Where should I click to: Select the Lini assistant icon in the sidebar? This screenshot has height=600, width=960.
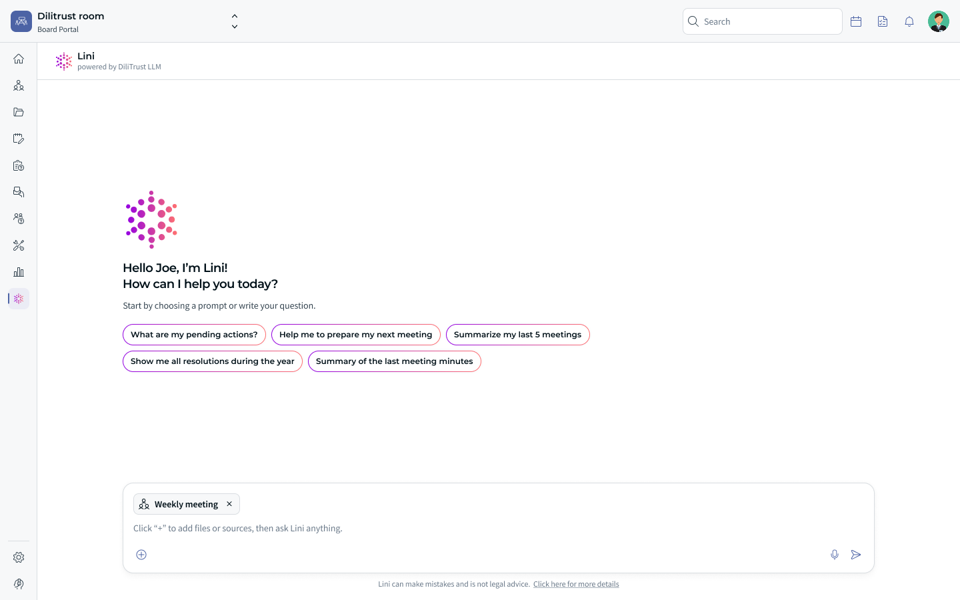point(19,299)
